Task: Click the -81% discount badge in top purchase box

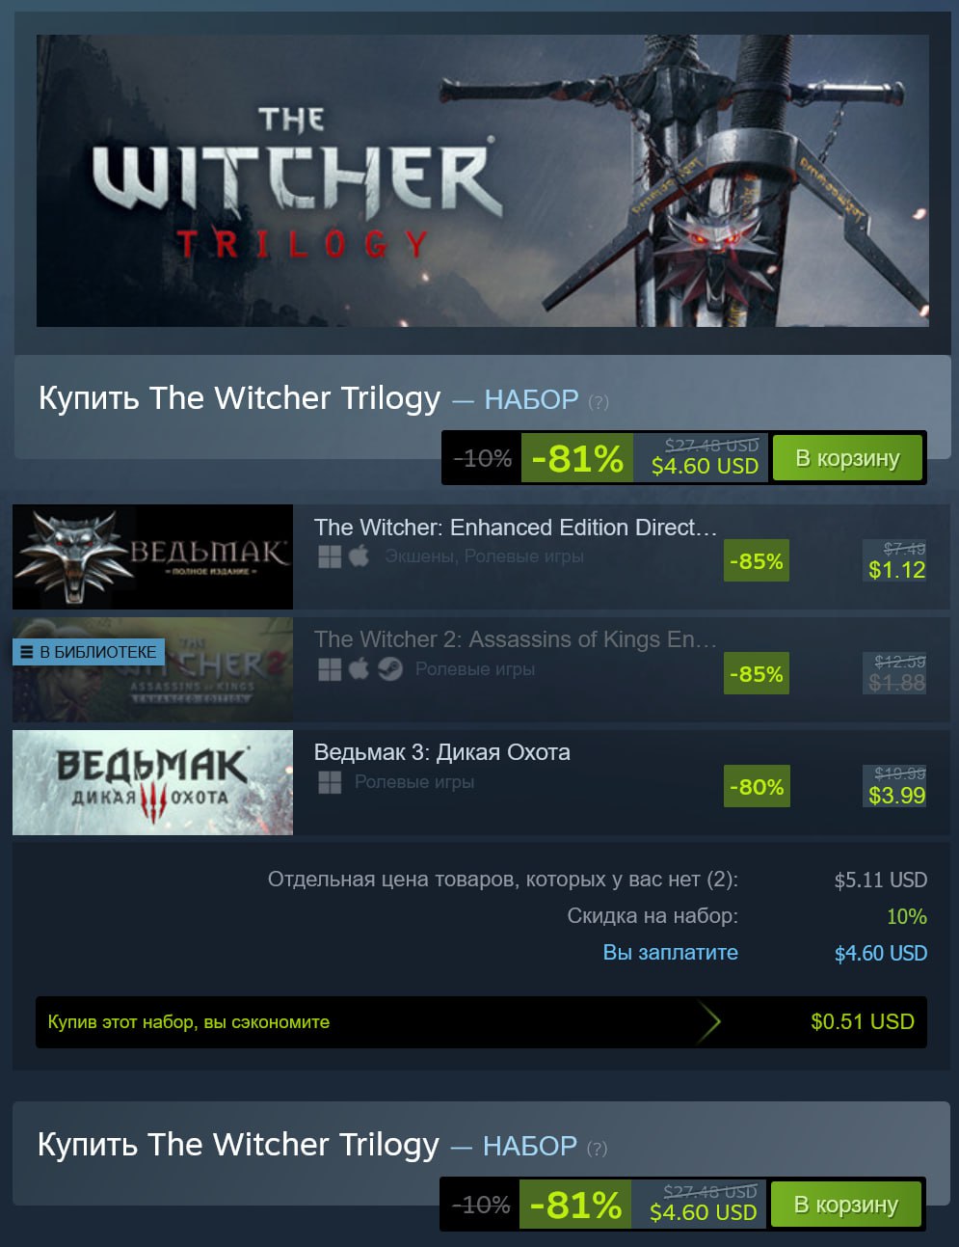Action: point(577,458)
